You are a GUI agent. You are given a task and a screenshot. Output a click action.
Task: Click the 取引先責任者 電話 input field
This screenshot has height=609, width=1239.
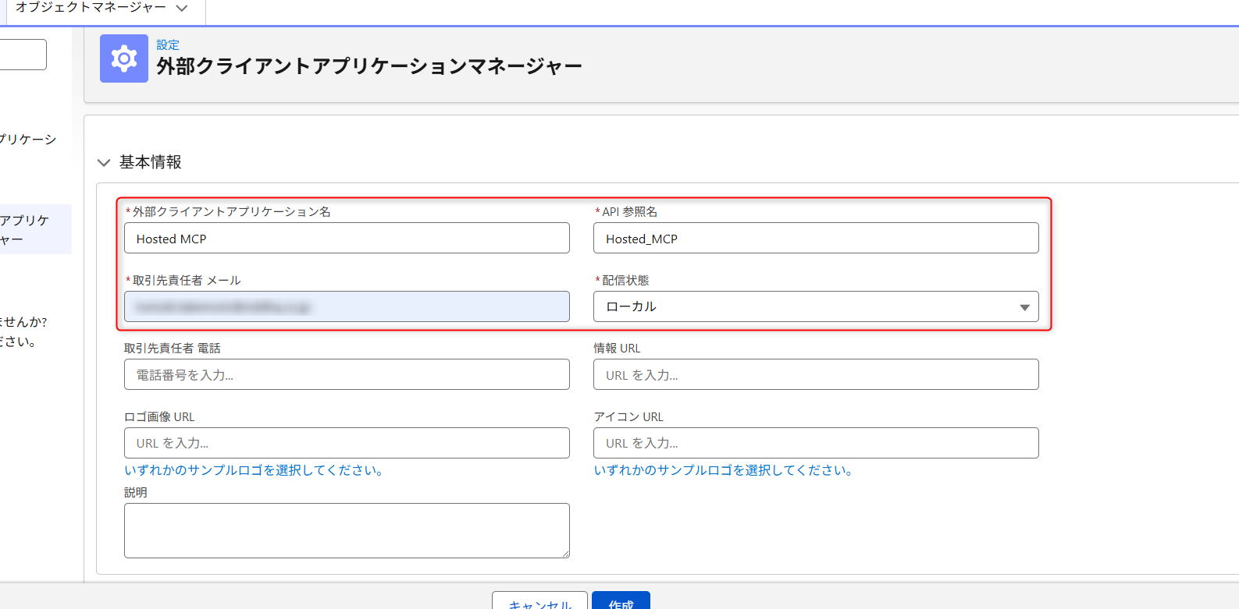point(347,374)
